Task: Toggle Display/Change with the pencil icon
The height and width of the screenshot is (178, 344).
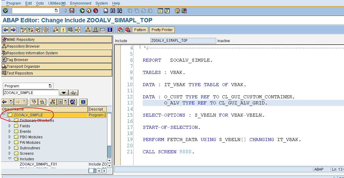Action: [x=23, y=30]
